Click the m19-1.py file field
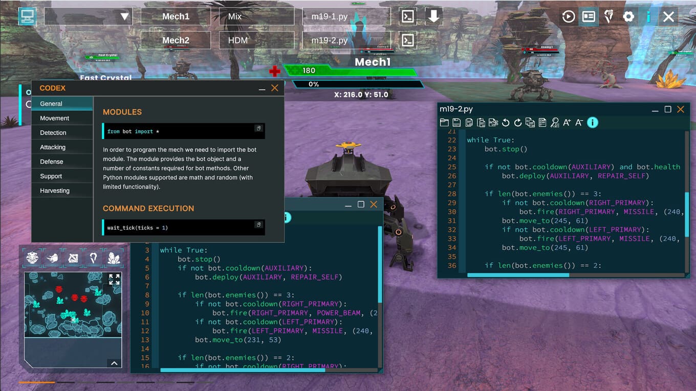Image resolution: width=696 pixels, height=391 pixels. pos(346,16)
